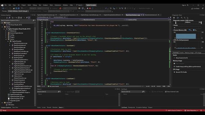
Task: Pause debugging with the Break All button
Action: coord(87,8)
